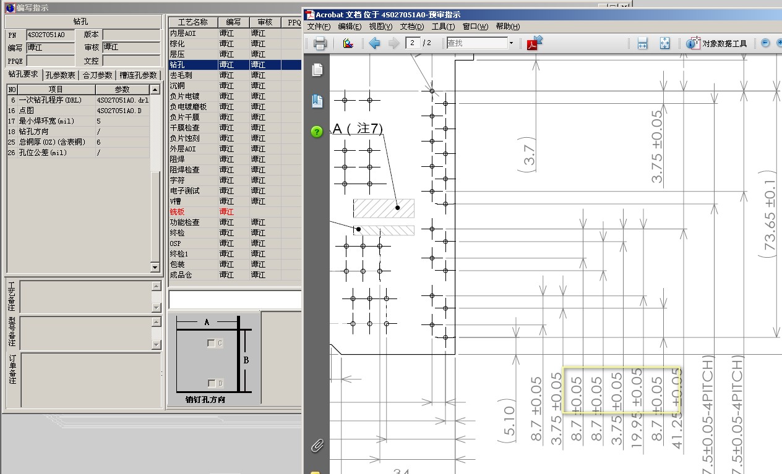This screenshot has width=782, height=474.
Task: Switch to the 槽连孔参数 tab
Action: coord(139,75)
